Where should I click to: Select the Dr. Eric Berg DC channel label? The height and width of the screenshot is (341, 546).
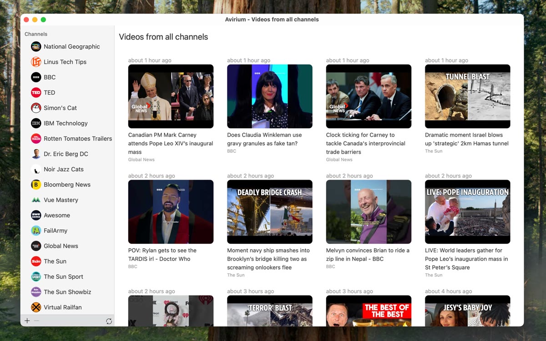tap(66, 154)
